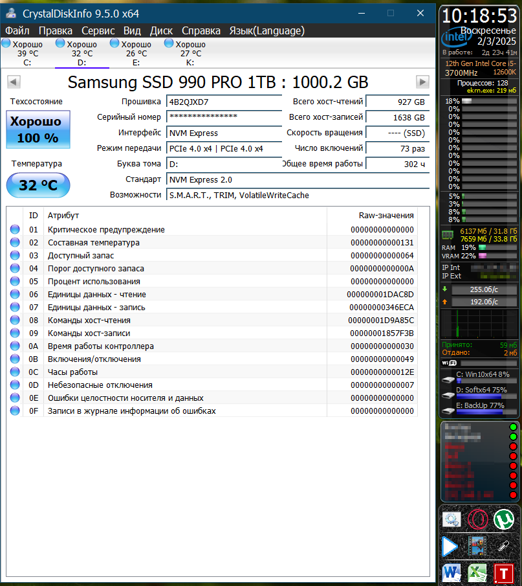
Task: Click the Intel logo in sidebar gadget
Action: pyautogui.click(x=457, y=37)
